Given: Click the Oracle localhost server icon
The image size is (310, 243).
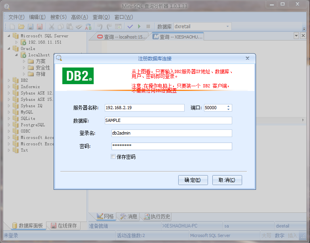Looking at the screenshot, I should [x=23, y=55].
